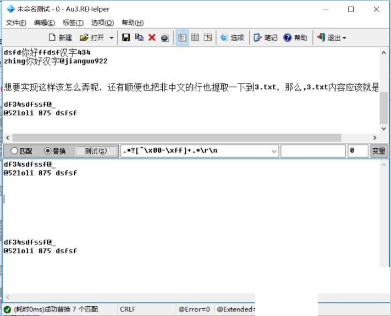391x316 pixels.
Task: Click the field containing value 0
Action: tap(358, 151)
